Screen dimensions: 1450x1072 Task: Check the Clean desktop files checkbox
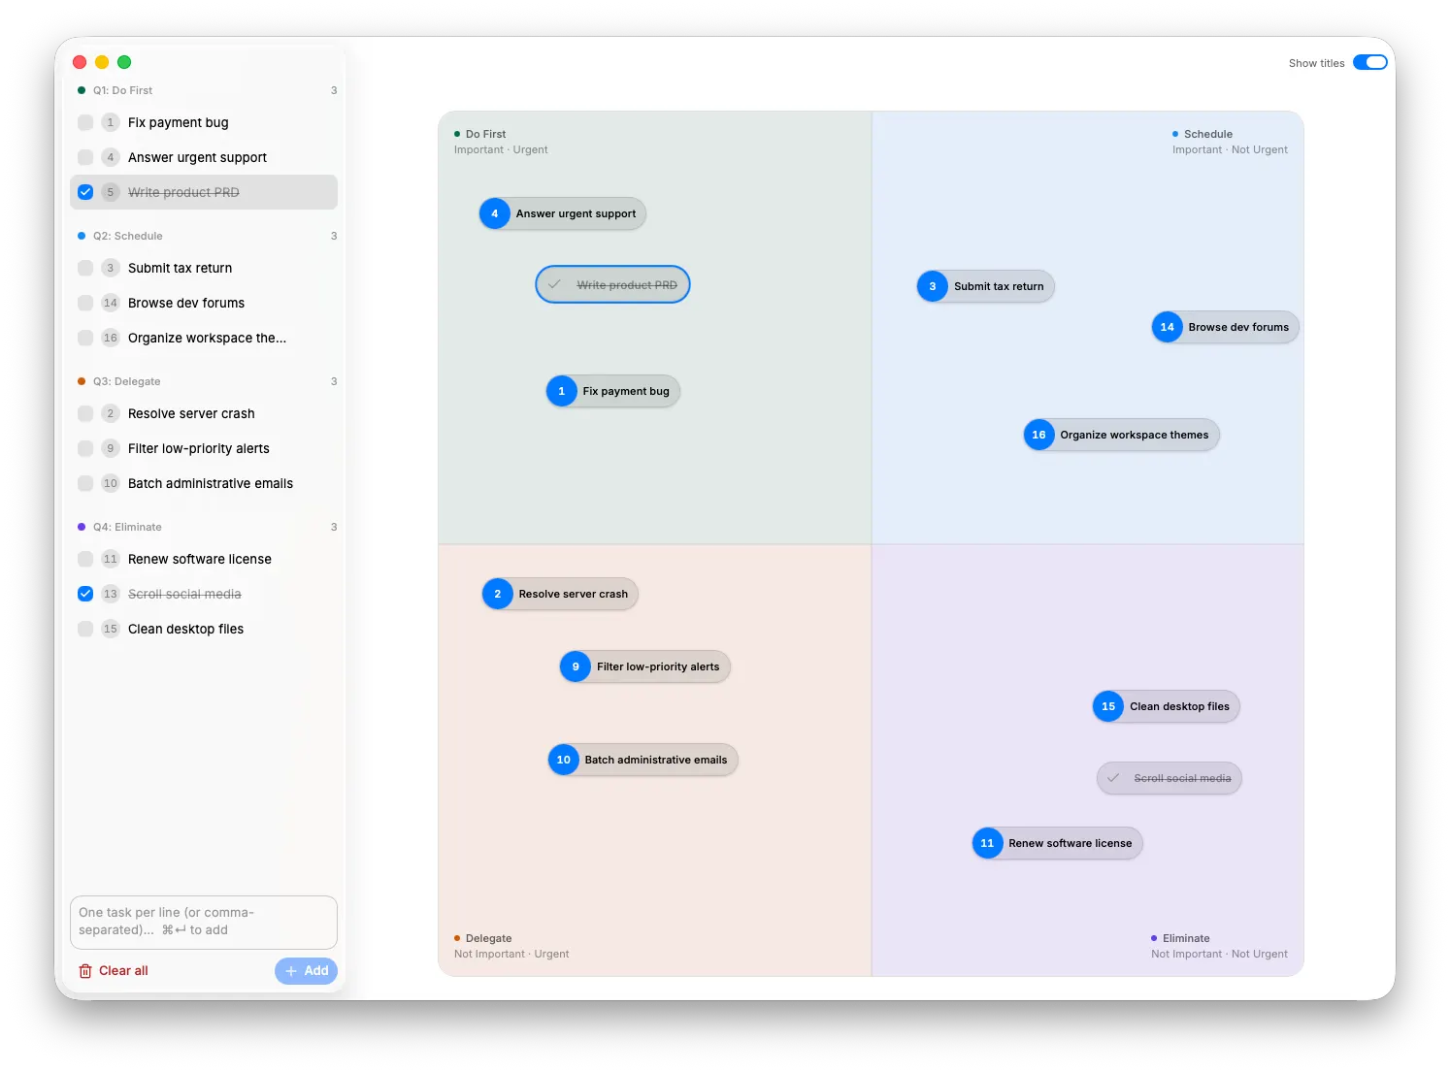pos(85,629)
